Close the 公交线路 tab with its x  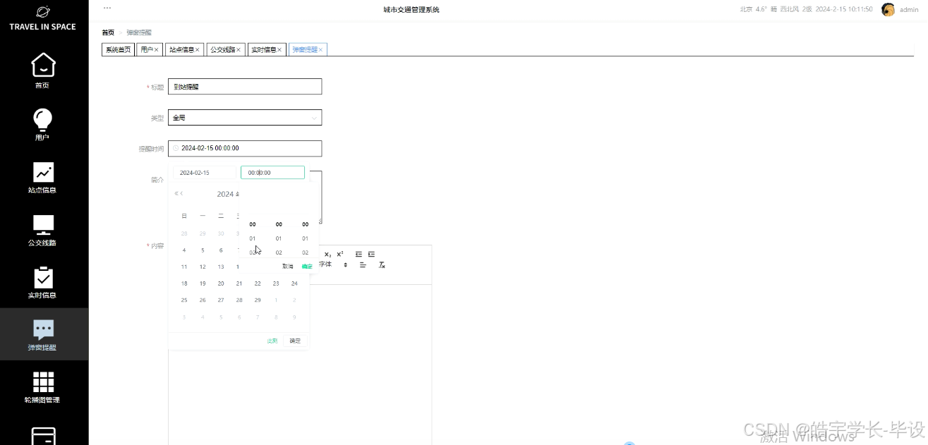tap(239, 50)
